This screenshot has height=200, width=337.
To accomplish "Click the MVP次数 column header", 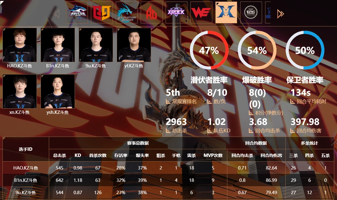I will (213, 155).
